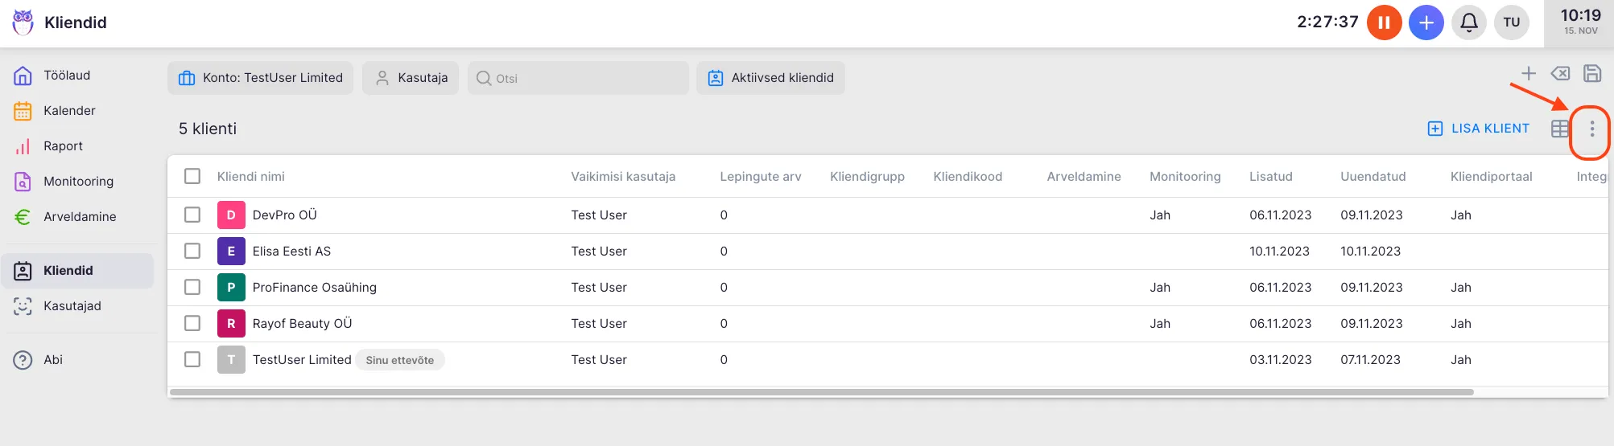Open the table column layout icon
Screen dimensions: 1614x446
coord(1559,129)
